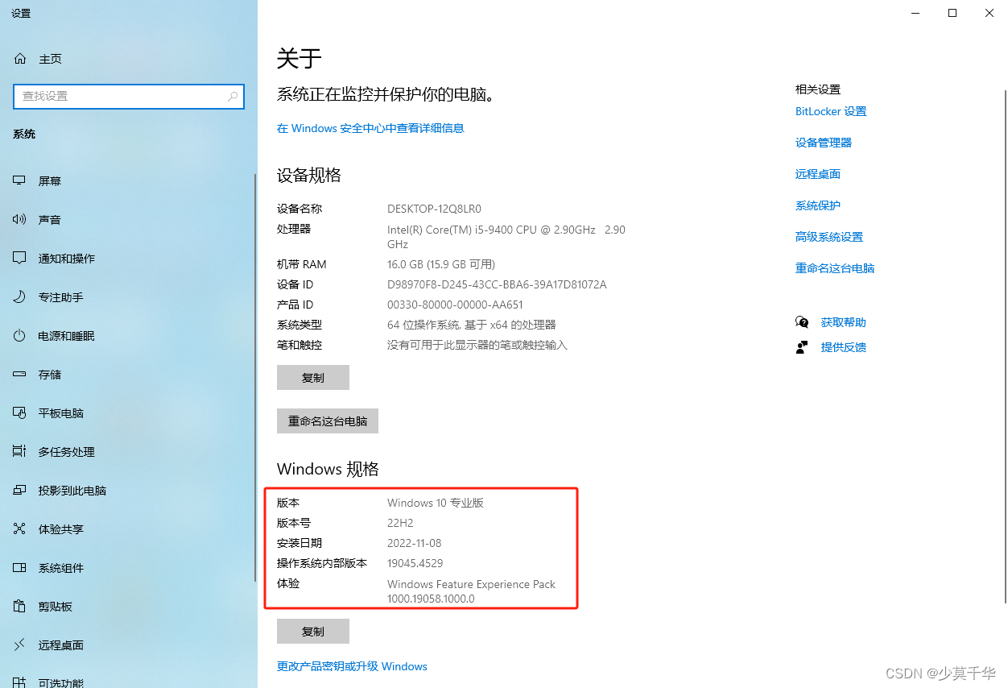1008x688 pixels.
Task: Open the Windows Security center details link
Action: pos(370,128)
